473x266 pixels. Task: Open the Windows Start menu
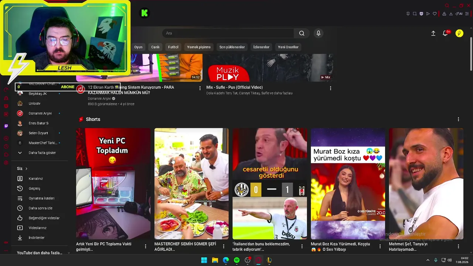204,260
